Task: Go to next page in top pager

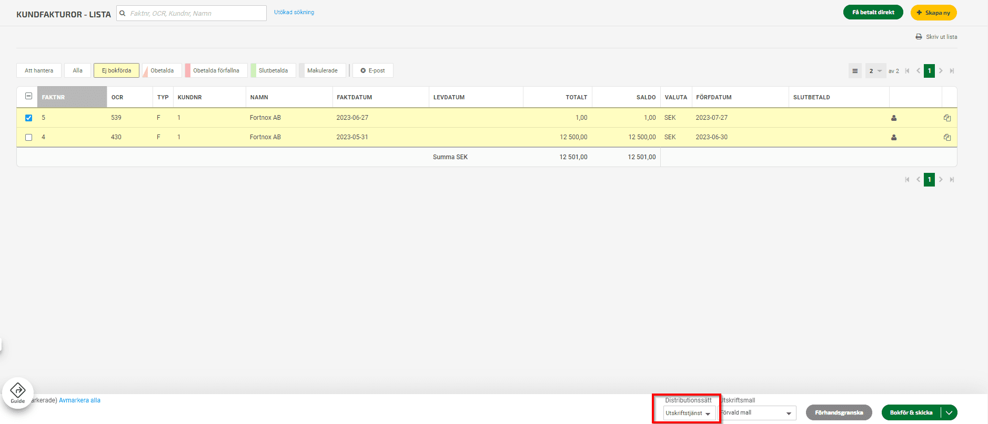Action: tap(941, 71)
